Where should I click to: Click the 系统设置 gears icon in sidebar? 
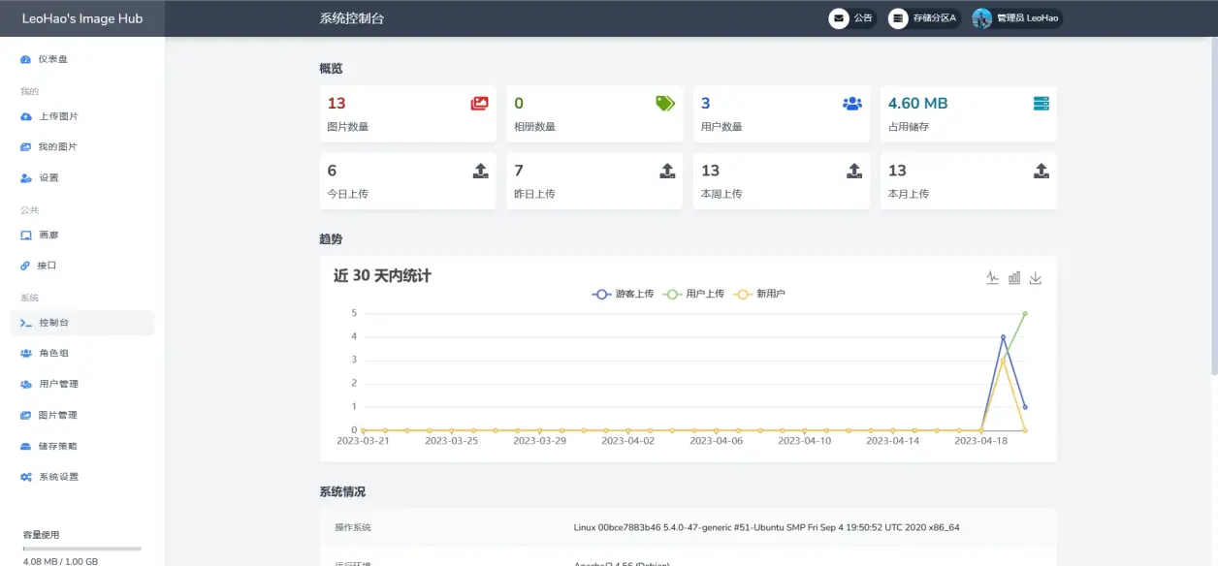click(x=26, y=477)
